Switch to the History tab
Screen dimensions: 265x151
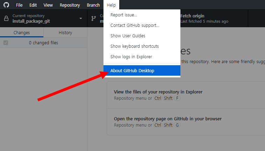coord(65,32)
